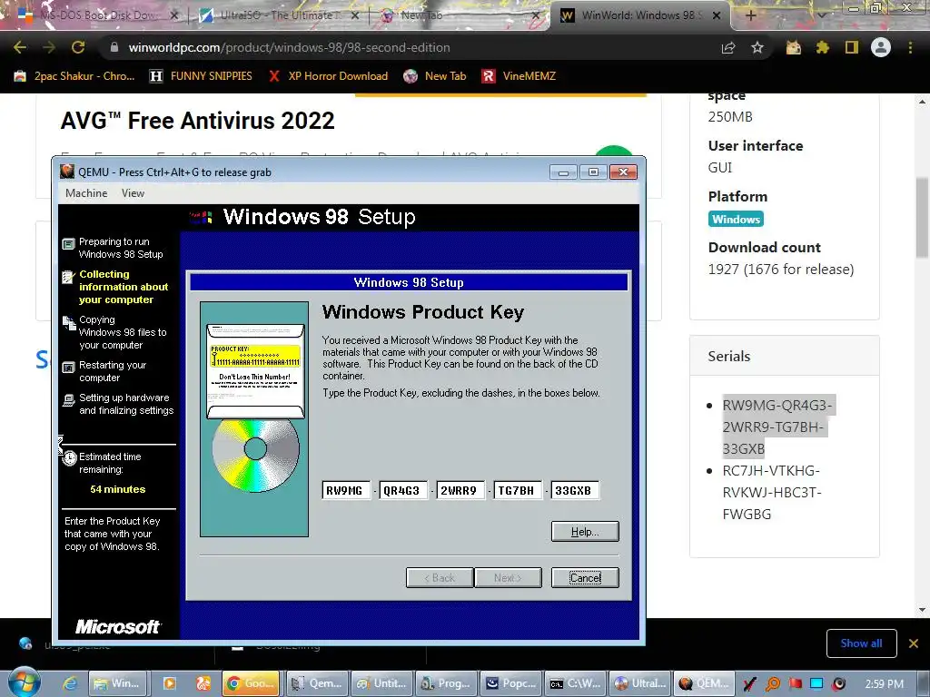This screenshot has height=697, width=930.
Task: Open the QEMU View menu
Action: point(133,193)
